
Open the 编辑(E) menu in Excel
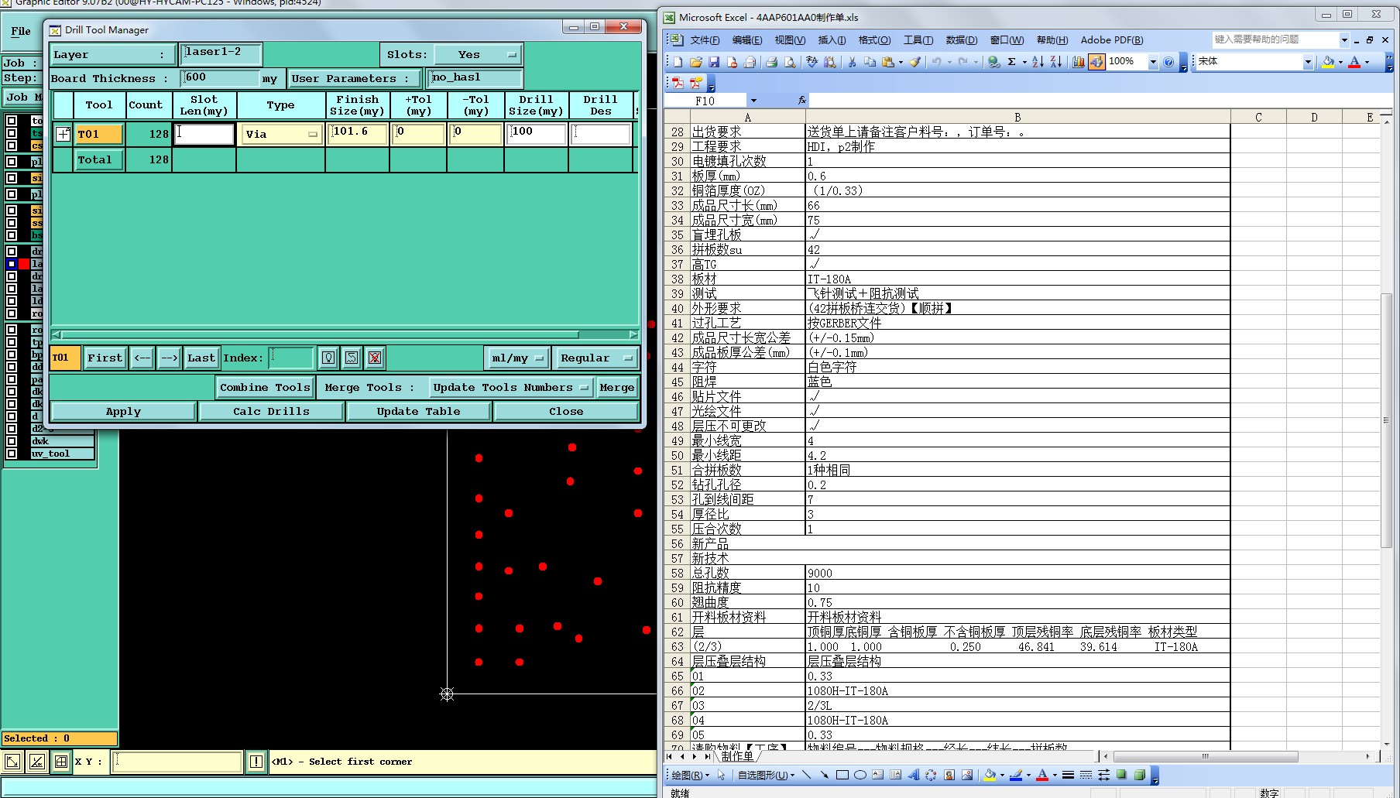coord(747,40)
